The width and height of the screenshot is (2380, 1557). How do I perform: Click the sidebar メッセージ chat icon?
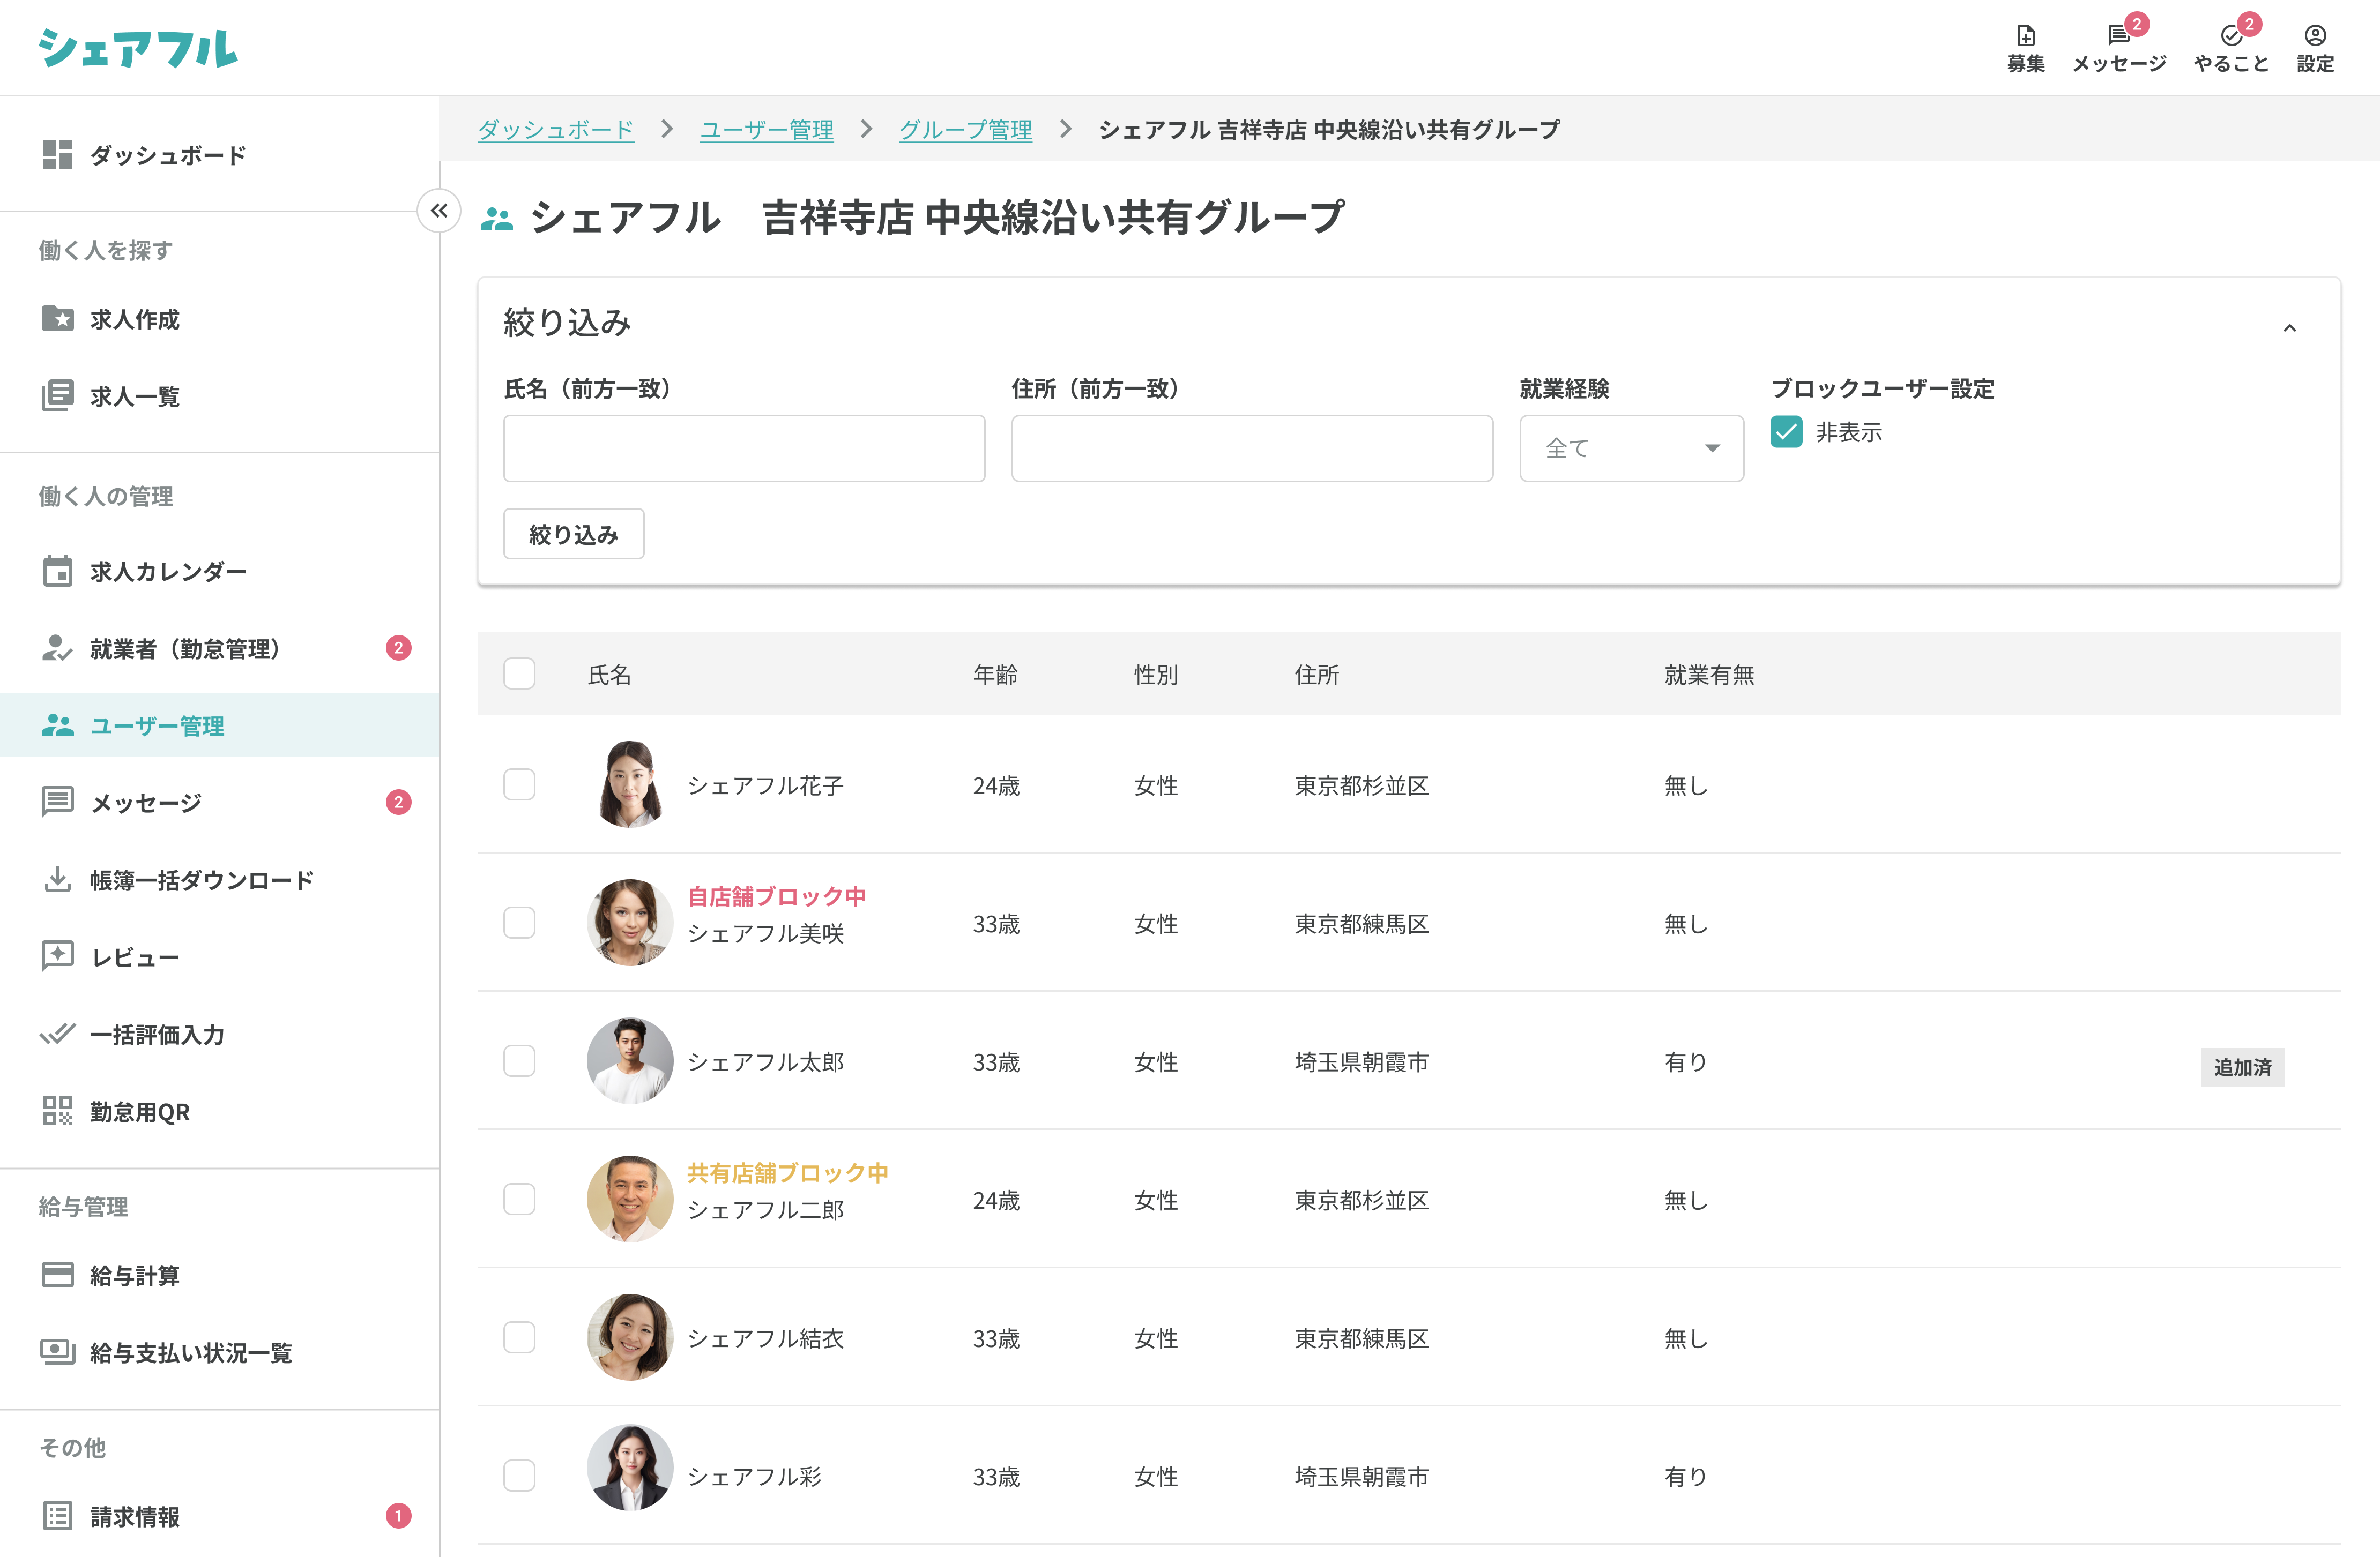coord(57,802)
